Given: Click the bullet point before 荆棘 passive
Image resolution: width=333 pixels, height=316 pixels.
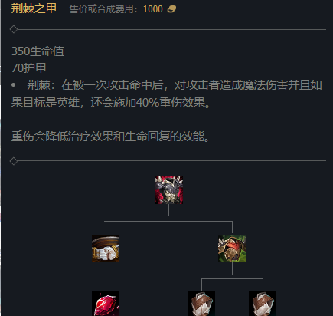Looking at the screenshot, I should click(x=14, y=85).
